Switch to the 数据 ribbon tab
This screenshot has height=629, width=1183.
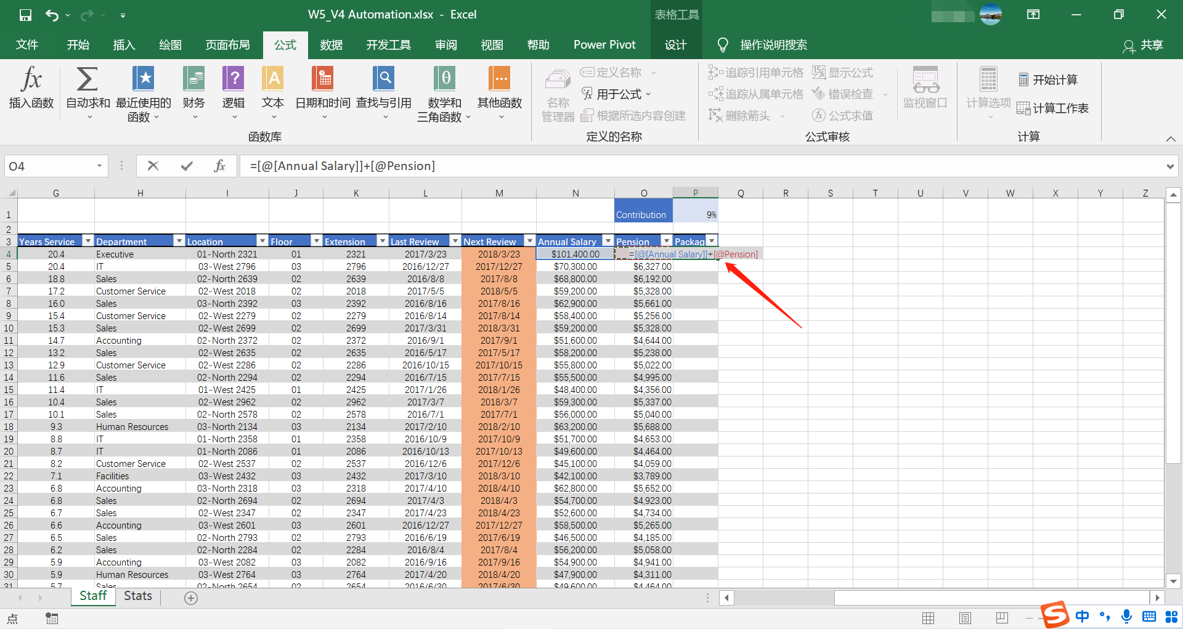coord(331,45)
